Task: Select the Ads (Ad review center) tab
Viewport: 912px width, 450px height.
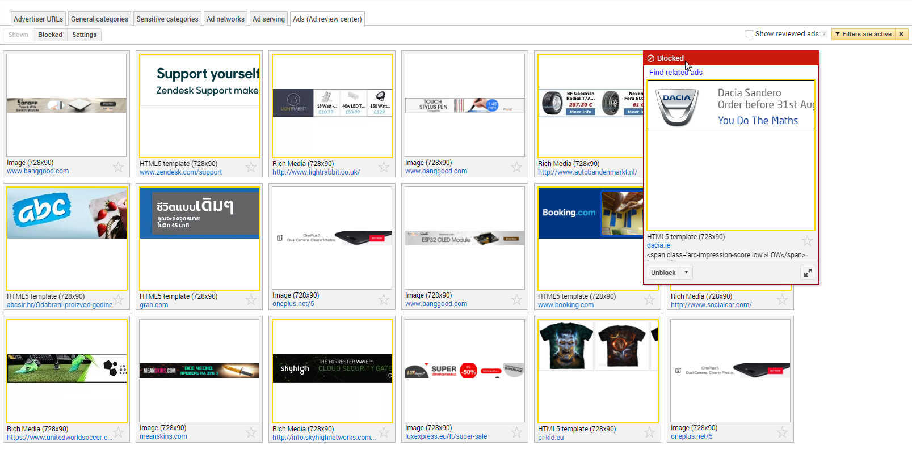Action: (x=327, y=19)
